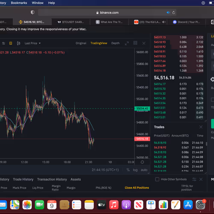Reload the page with the refresh icon
The image size is (214, 214).
(x=173, y=12)
